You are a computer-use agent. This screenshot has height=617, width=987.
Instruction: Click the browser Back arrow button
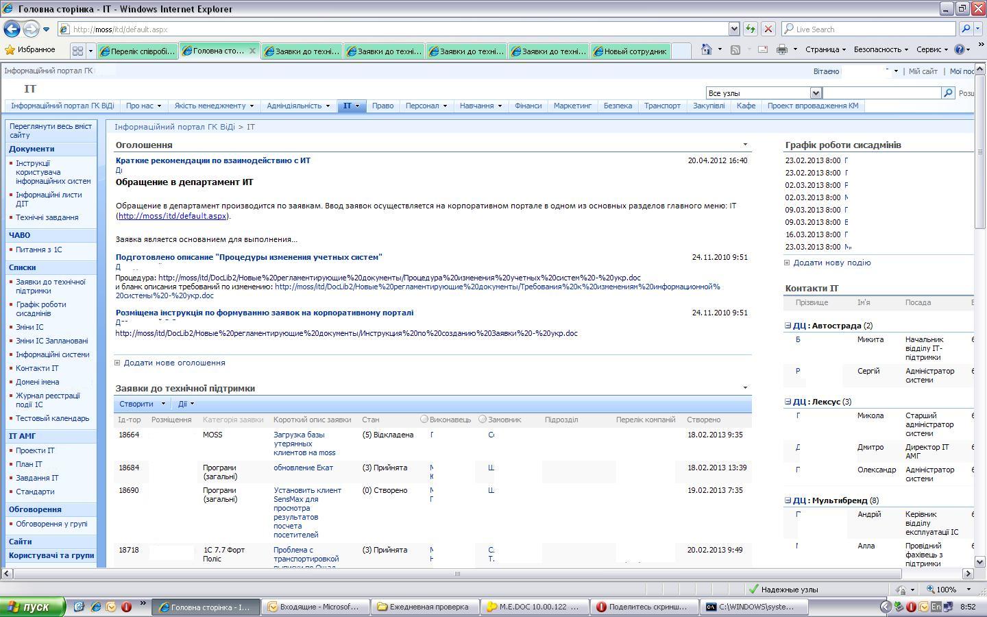[12, 29]
